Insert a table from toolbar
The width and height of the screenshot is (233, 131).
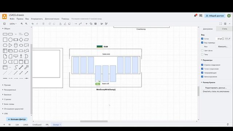point(95,24)
